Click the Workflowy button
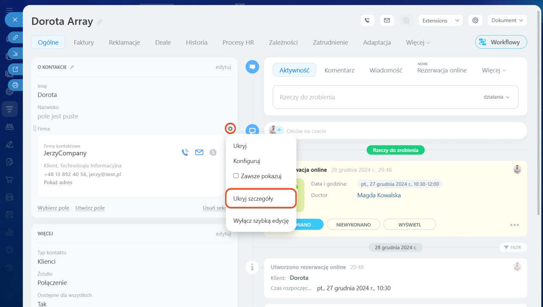Viewport: 543px width, 307px height. click(501, 42)
